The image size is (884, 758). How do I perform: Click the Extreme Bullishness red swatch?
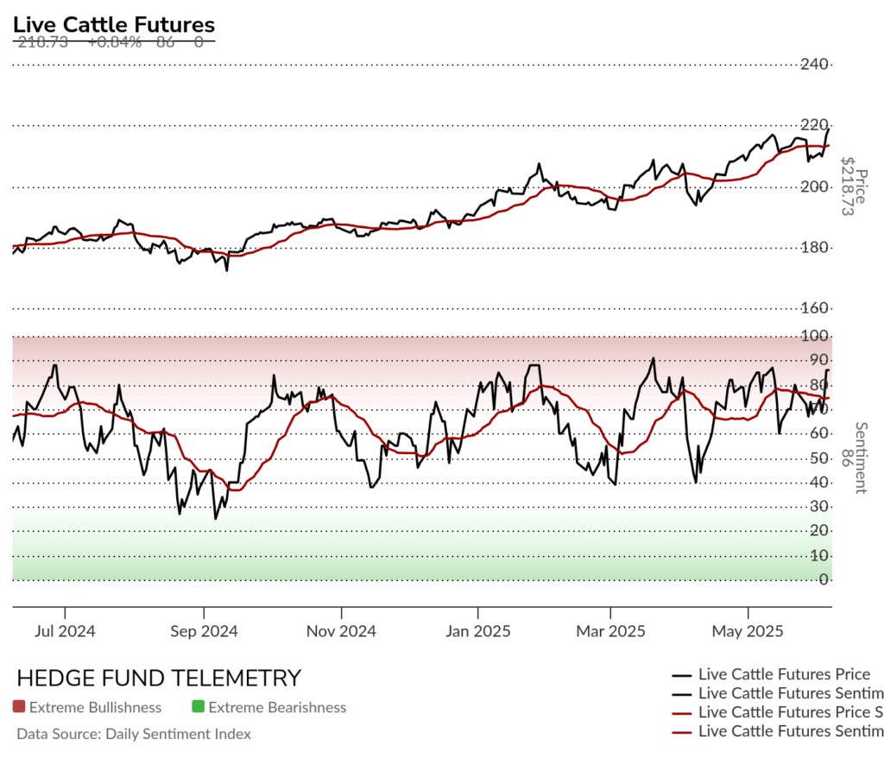tap(19, 706)
